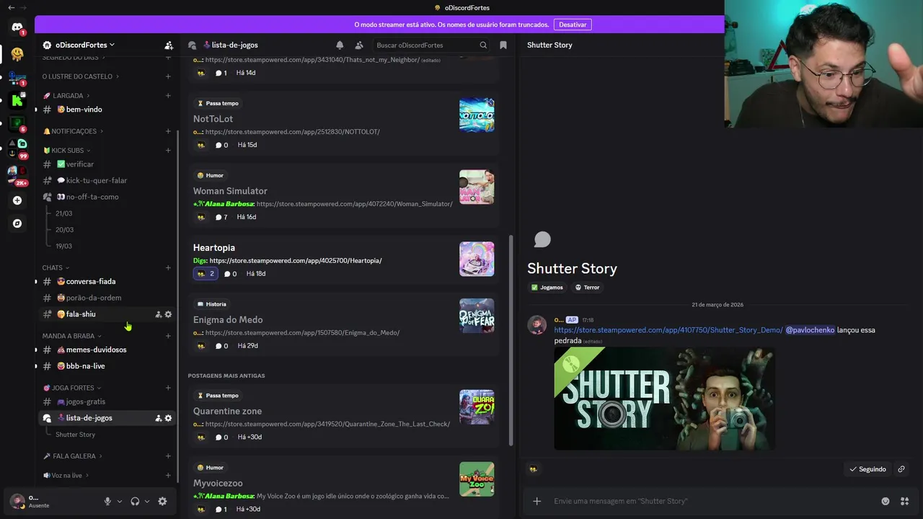Open Shutter Story thread in sidebar

(x=75, y=435)
